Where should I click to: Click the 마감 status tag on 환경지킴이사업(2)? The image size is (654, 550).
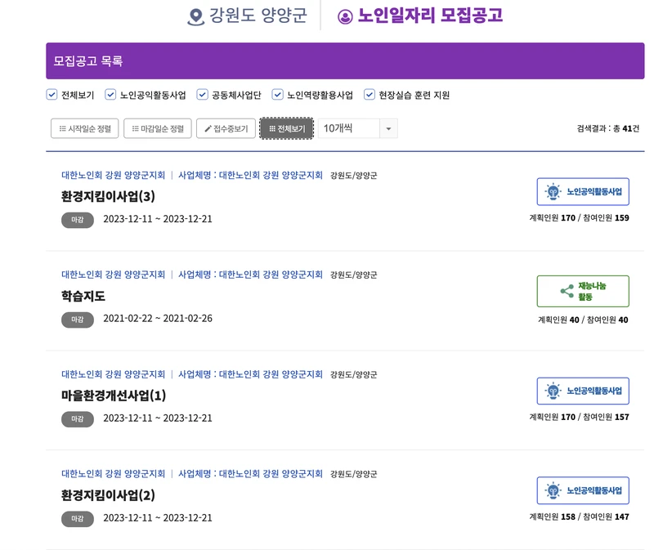(x=78, y=517)
